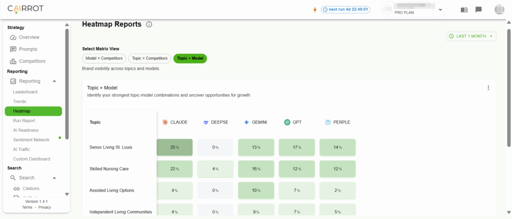The image size is (512, 219).
Task: Open the documentation book icon
Action: click(464, 10)
